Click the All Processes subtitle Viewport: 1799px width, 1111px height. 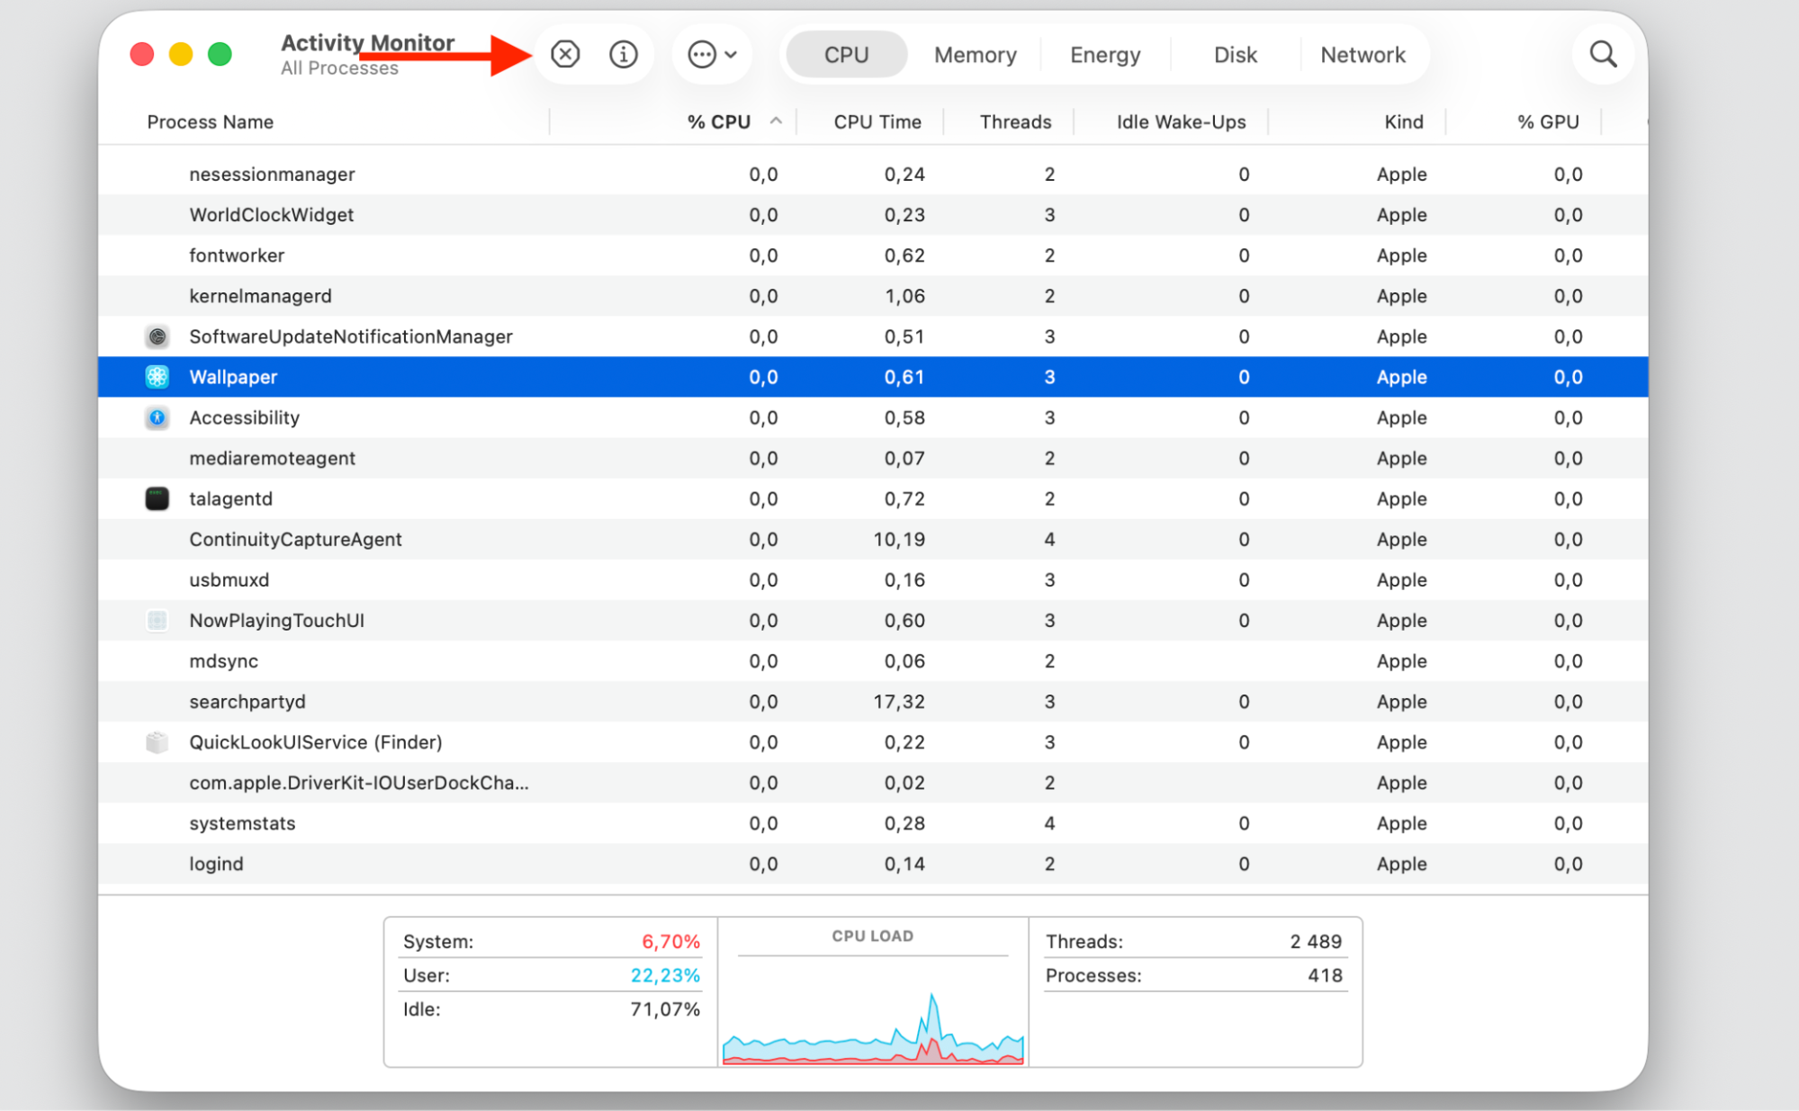click(339, 68)
